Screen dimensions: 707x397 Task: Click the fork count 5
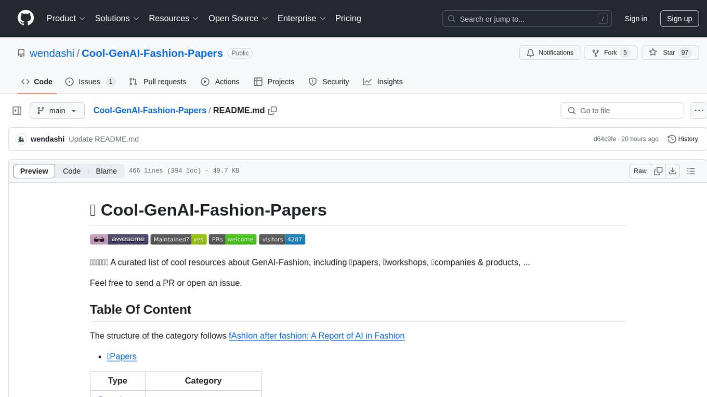(x=625, y=52)
